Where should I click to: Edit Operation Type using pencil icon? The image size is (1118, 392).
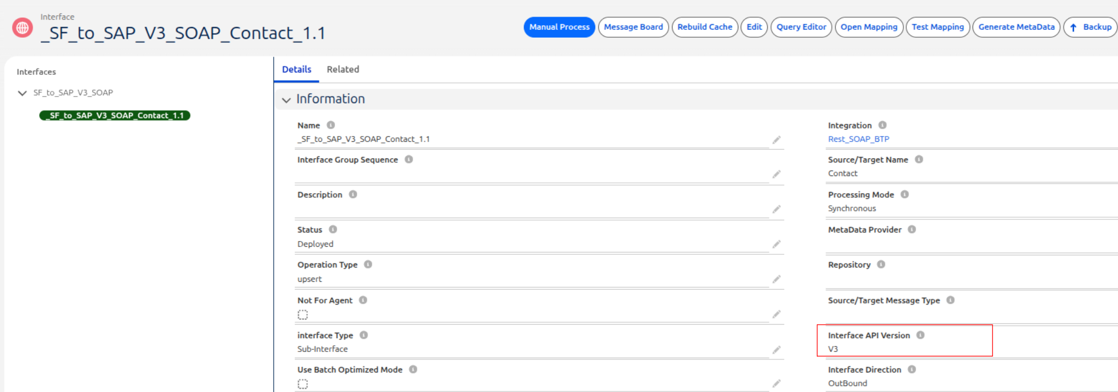pyautogui.click(x=776, y=279)
